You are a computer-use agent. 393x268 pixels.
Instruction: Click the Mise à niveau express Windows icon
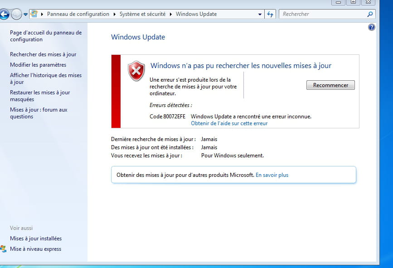3,249
